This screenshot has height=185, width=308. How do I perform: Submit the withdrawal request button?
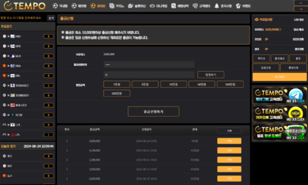(153, 112)
